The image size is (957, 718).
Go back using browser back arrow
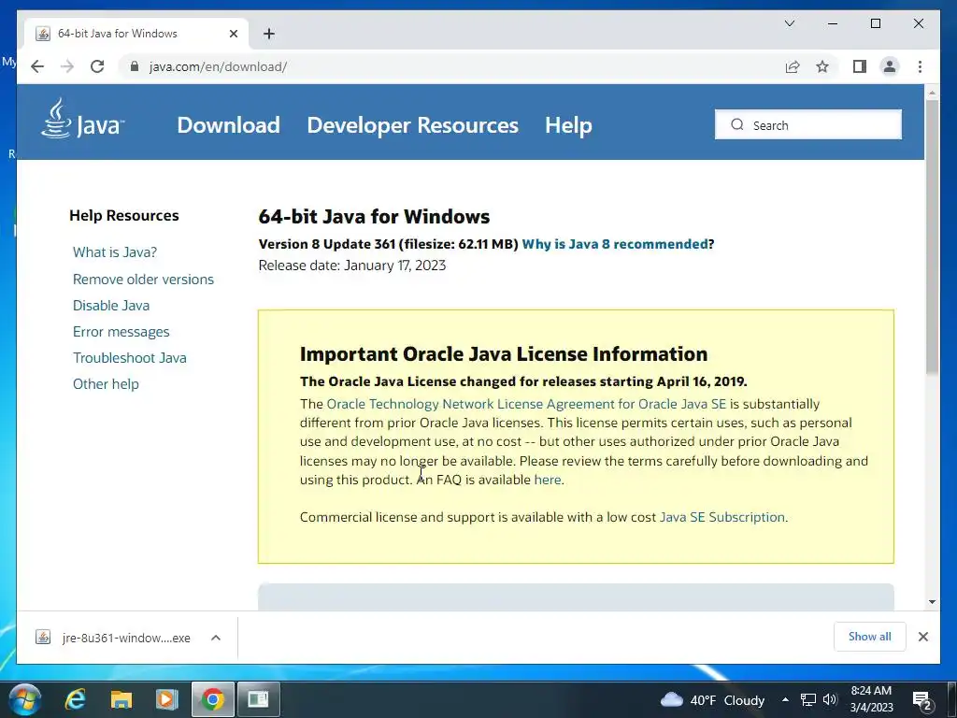[37, 66]
